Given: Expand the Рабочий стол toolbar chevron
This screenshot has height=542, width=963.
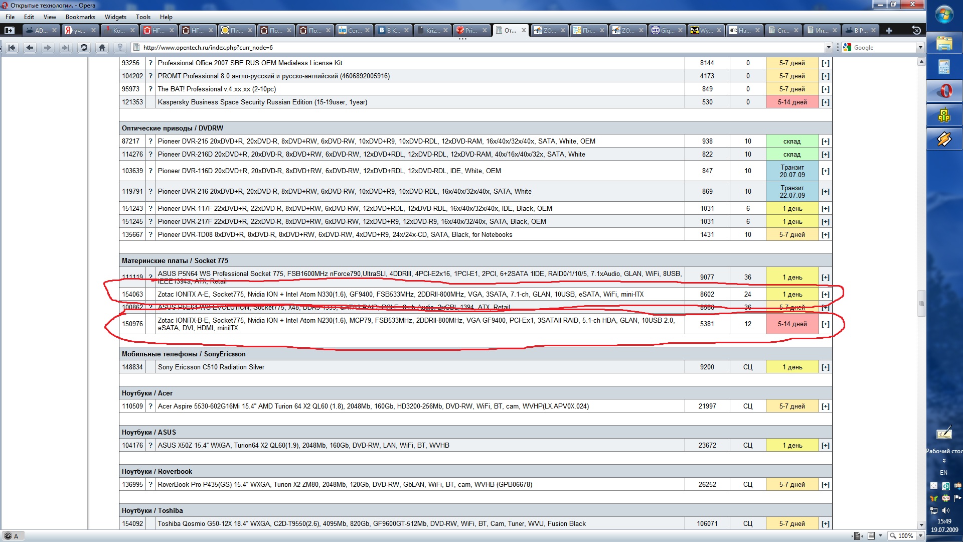Looking at the screenshot, I should 944,461.
